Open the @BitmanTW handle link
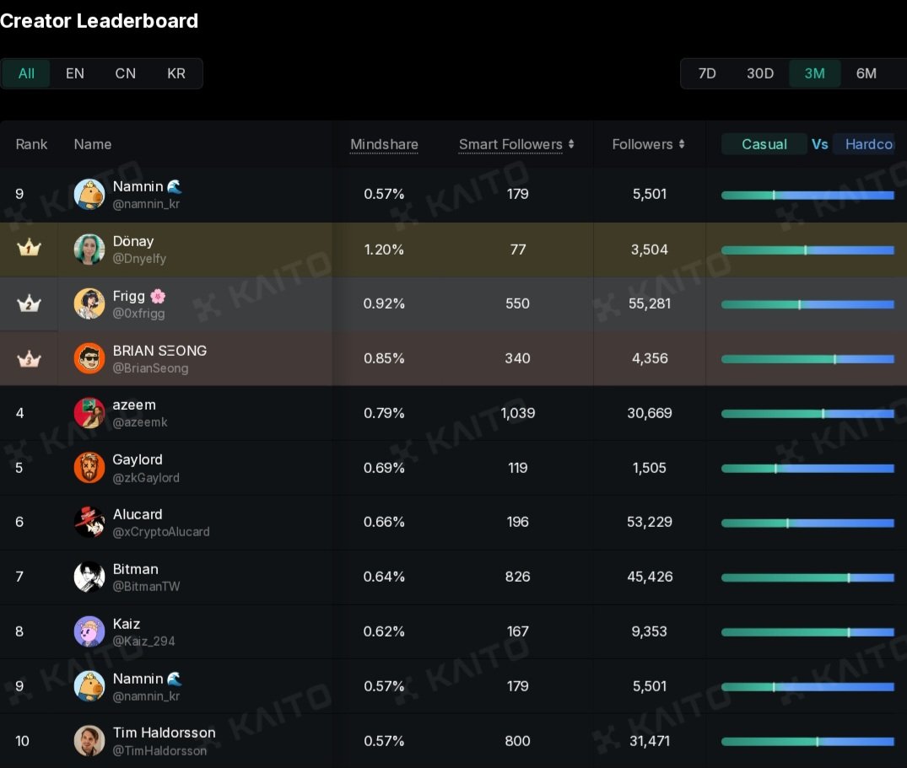 tap(146, 587)
